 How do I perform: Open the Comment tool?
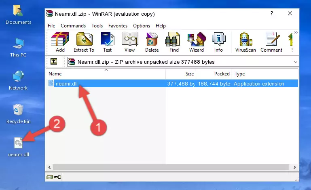point(271,42)
